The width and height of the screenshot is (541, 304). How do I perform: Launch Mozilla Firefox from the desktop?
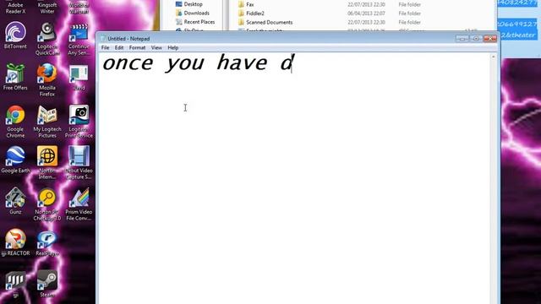(x=47, y=80)
